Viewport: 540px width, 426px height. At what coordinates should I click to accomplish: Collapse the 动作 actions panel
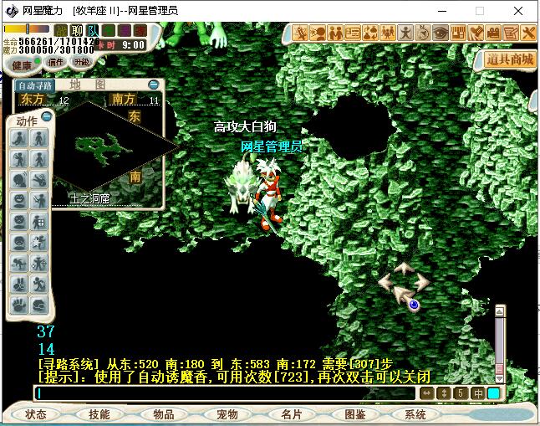click(x=47, y=116)
